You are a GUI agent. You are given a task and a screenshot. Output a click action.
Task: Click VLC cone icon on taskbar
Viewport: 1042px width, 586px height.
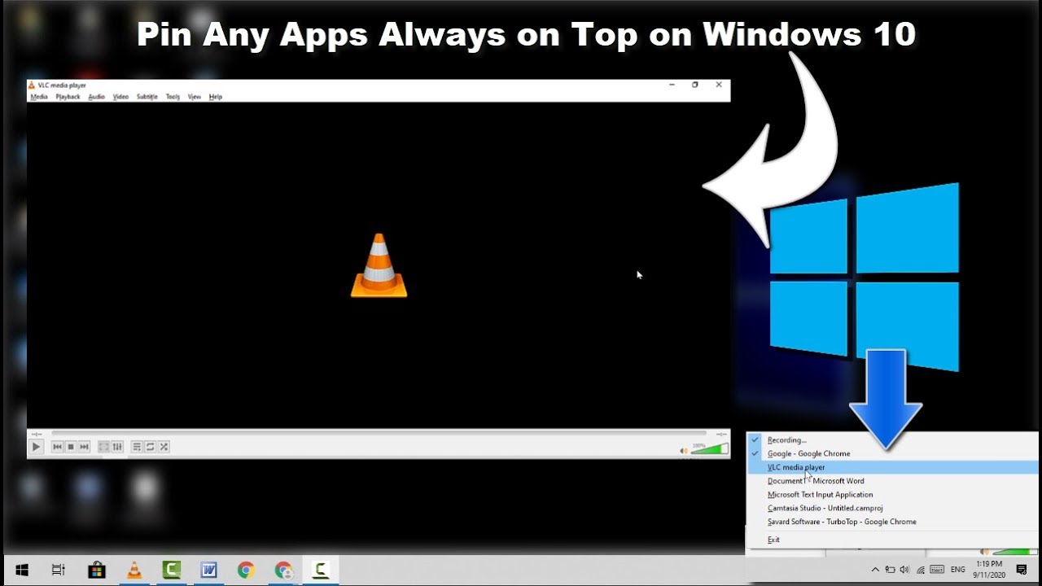pos(134,571)
